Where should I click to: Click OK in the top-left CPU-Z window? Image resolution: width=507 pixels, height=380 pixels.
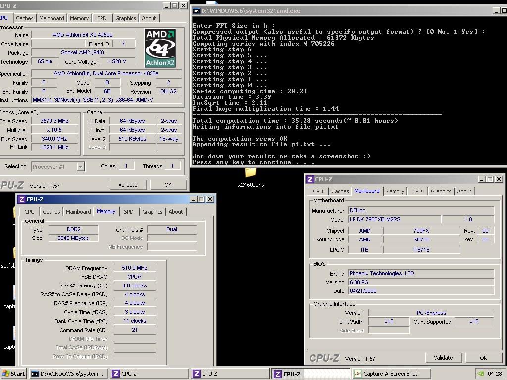168,185
